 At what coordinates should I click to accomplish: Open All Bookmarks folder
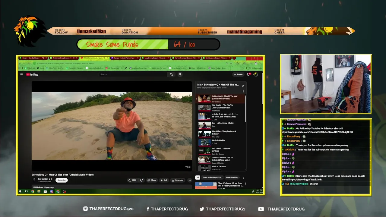[x=255, y=68]
